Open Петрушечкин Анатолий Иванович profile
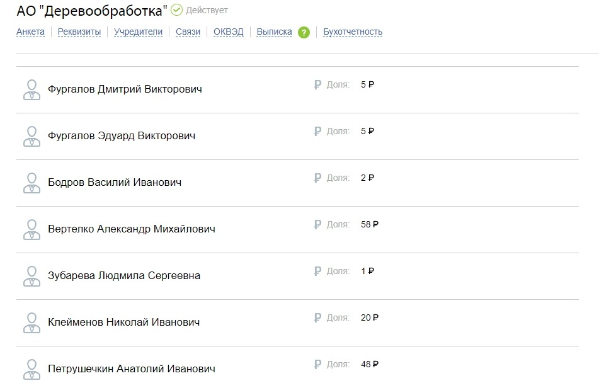The width and height of the screenshot is (599, 383). coord(132,369)
